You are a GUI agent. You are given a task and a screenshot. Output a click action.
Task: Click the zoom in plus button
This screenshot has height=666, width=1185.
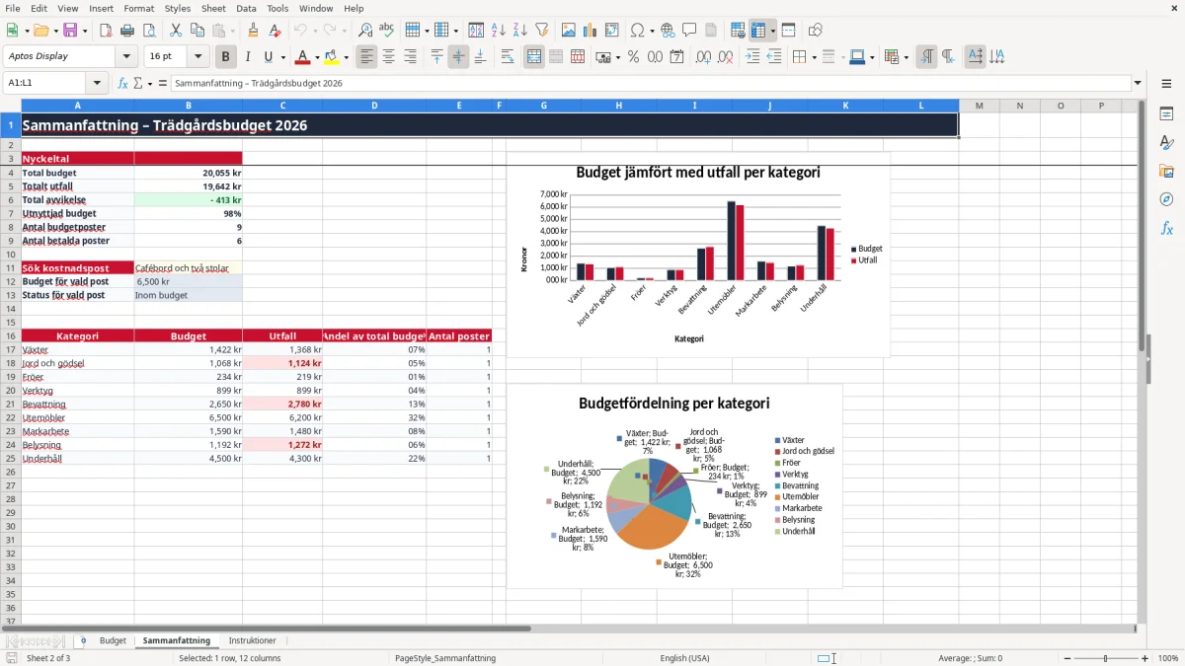point(1145,658)
